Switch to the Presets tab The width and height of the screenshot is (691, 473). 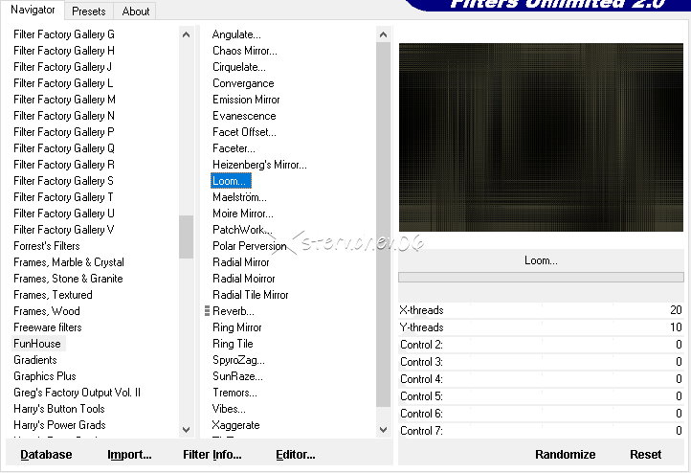click(x=89, y=11)
